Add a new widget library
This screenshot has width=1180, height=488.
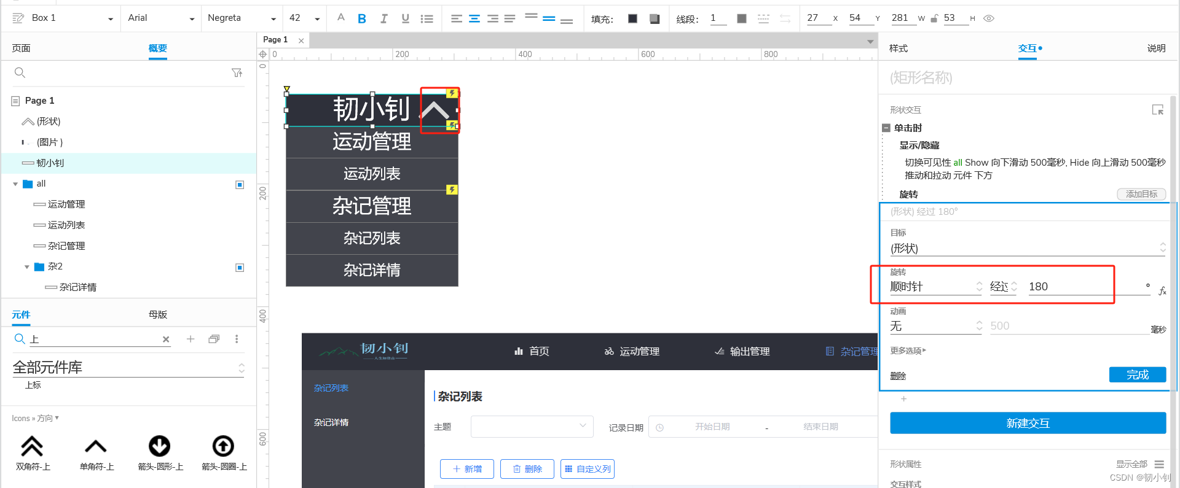tap(191, 339)
